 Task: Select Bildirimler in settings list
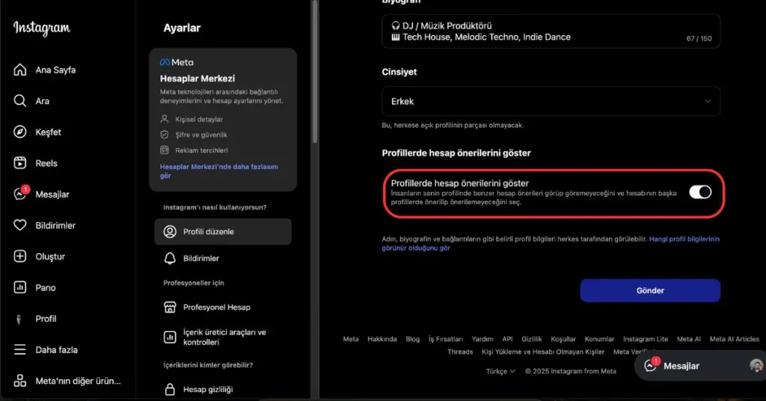[x=223, y=258]
